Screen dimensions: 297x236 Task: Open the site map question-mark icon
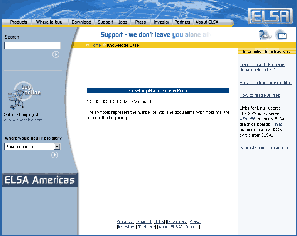pyautogui.click(x=265, y=35)
